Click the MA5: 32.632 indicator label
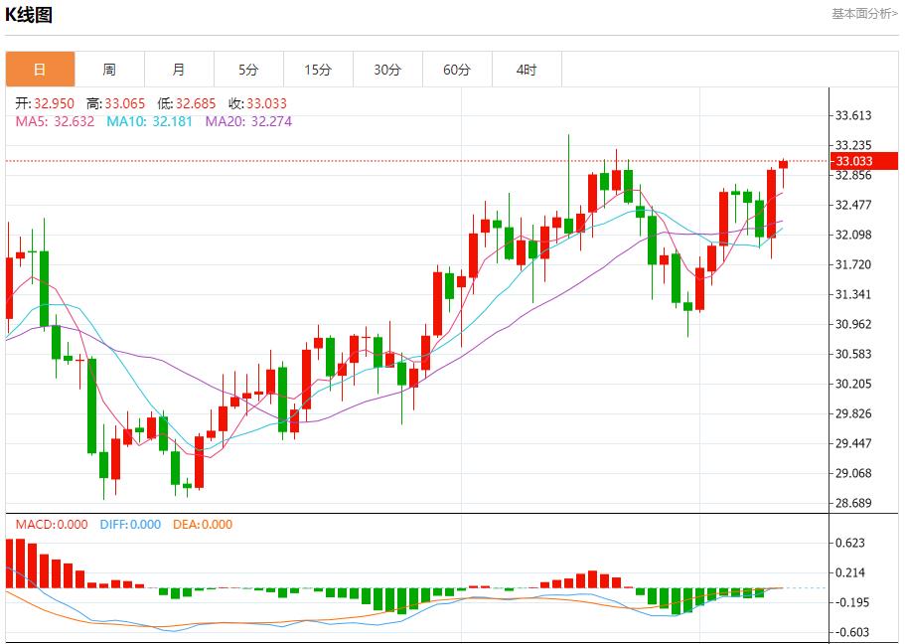905x644 pixels. pos(55,121)
